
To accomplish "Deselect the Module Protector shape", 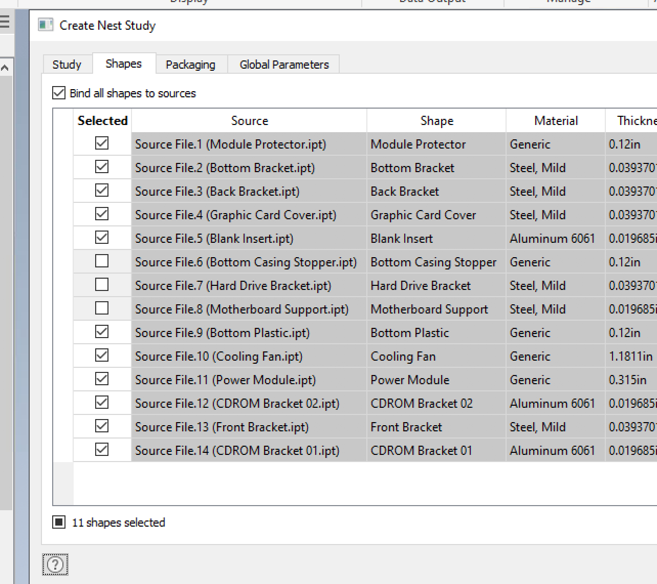I will (x=102, y=144).
